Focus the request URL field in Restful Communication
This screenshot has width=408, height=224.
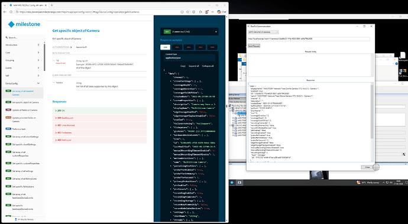click(x=309, y=39)
